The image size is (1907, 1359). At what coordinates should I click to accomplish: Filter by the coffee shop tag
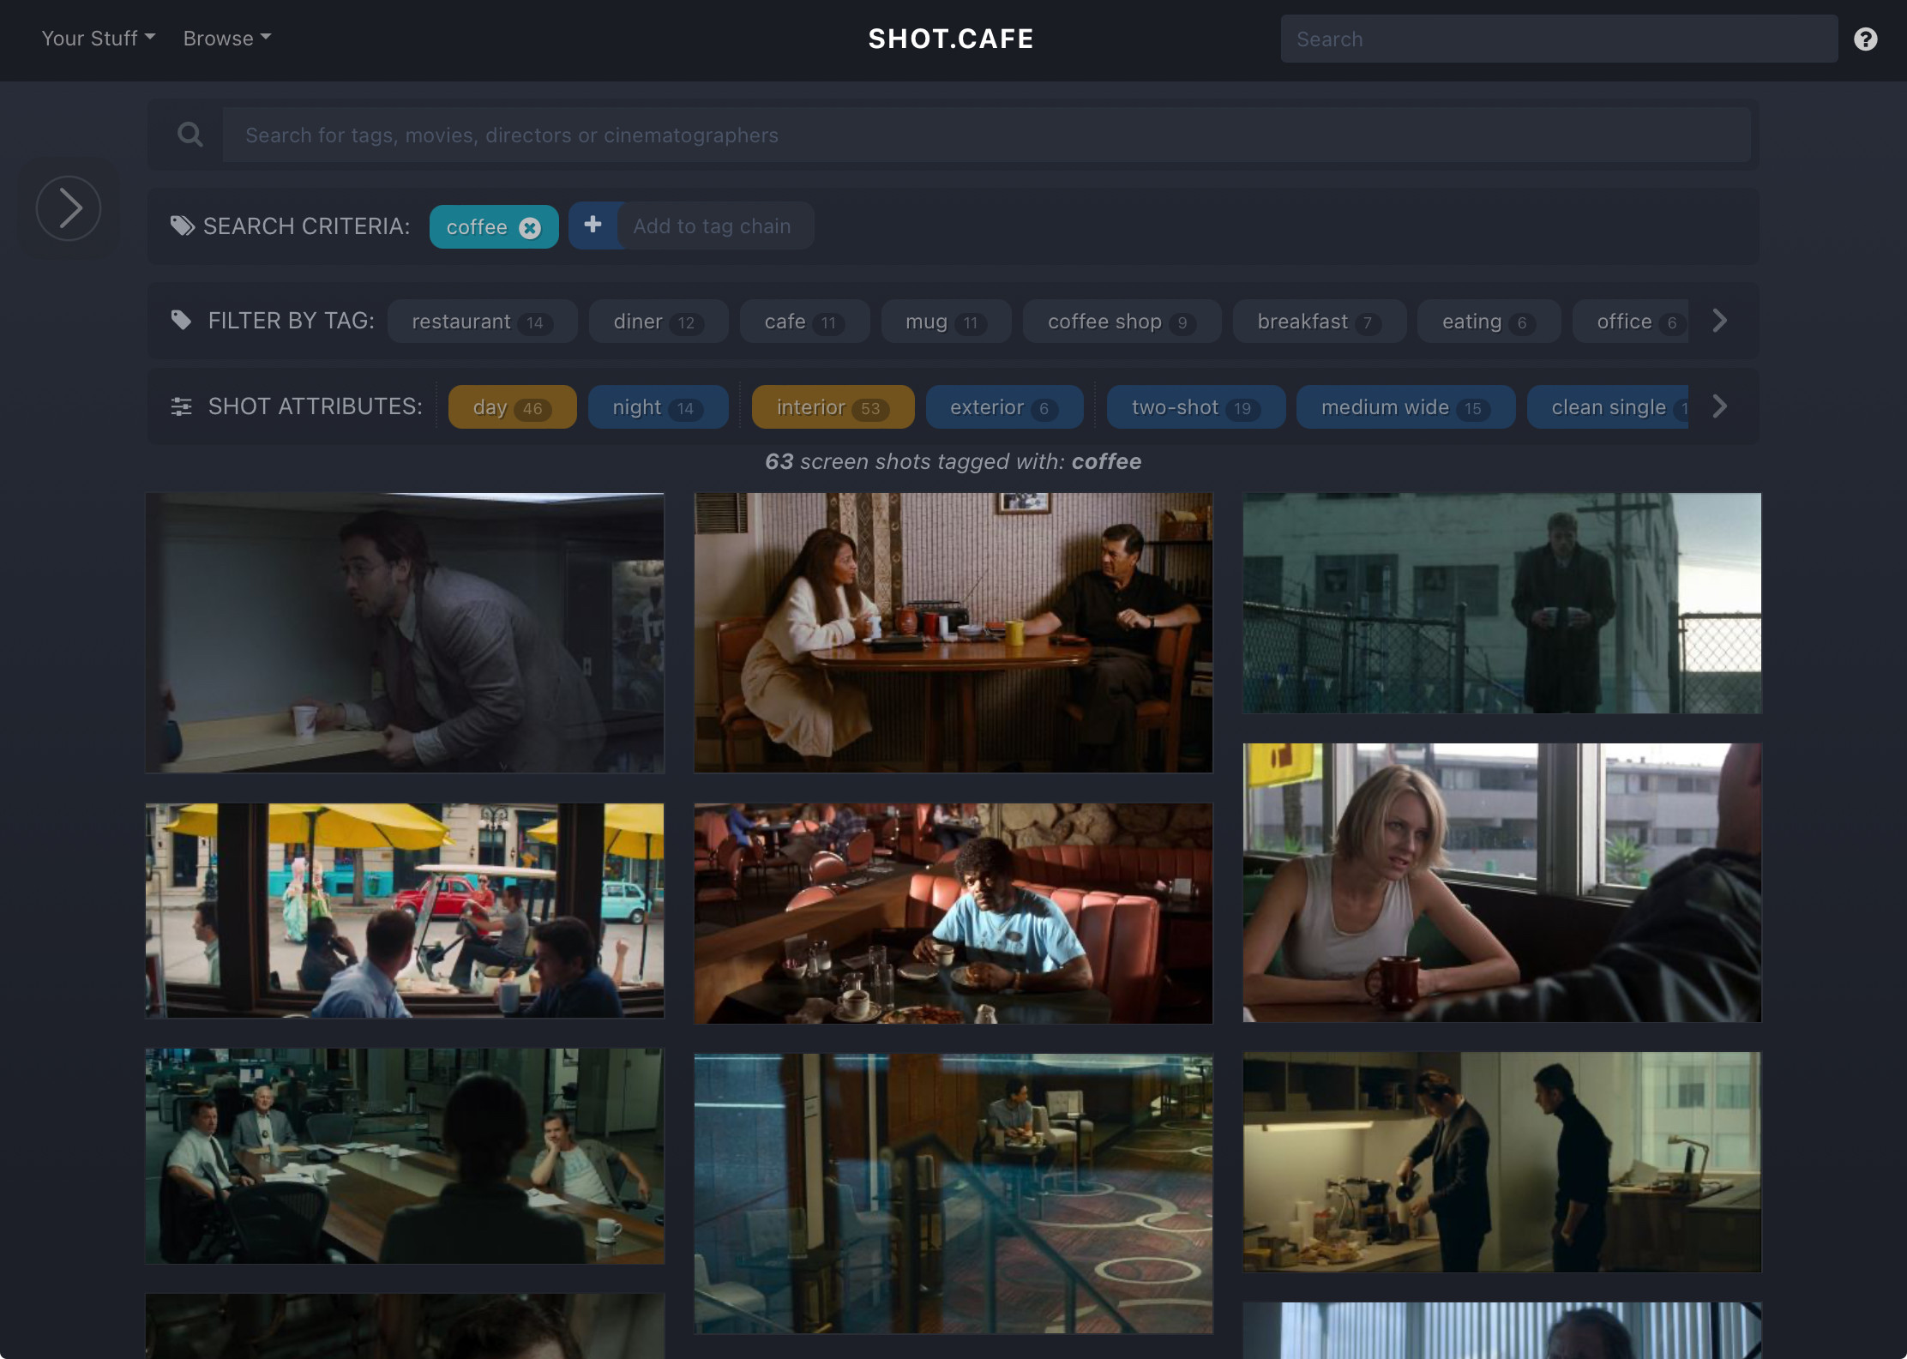tap(1121, 322)
